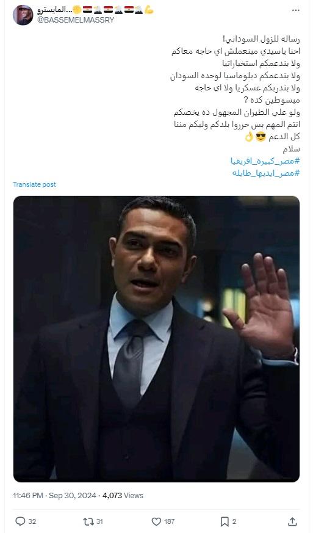This screenshot has width=313, height=533.
Task: Like the post with heart icon
Action: tap(156, 521)
